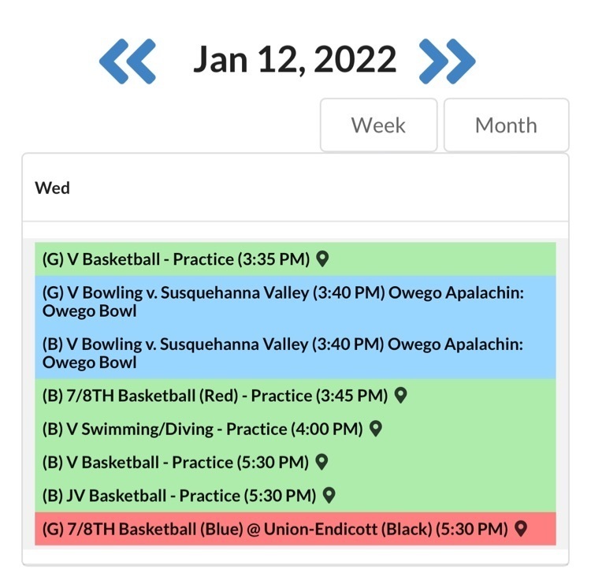
Task: Open location pin for Union-Endicott game
Action: (x=520, y=529)
